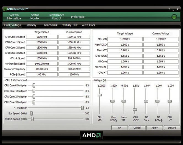The image size is (183, 145).
Task: Click CPU HT target voltage field
Action: pos(125,73)
